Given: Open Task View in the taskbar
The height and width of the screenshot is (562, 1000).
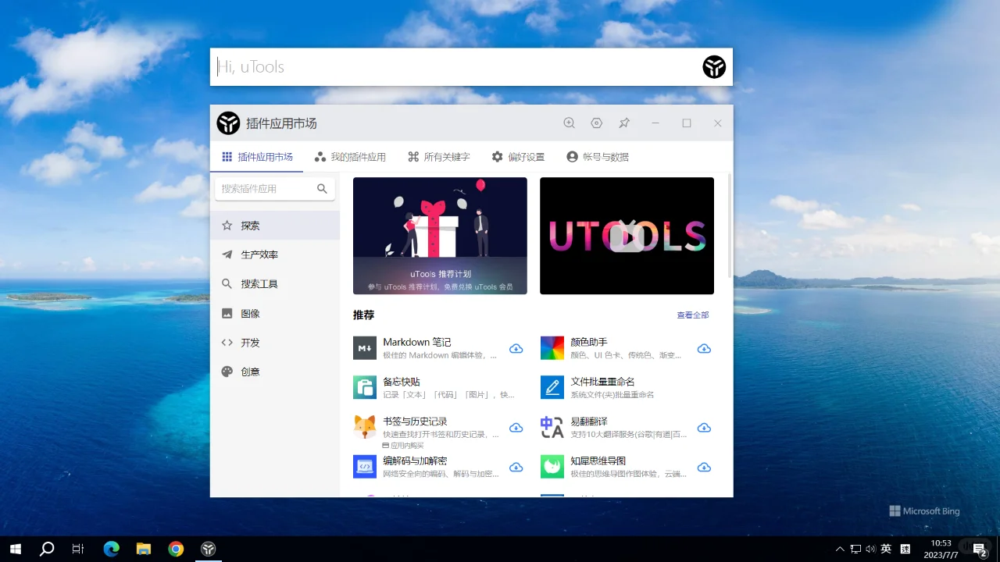Looking at the screenshot, I should 78,549.
